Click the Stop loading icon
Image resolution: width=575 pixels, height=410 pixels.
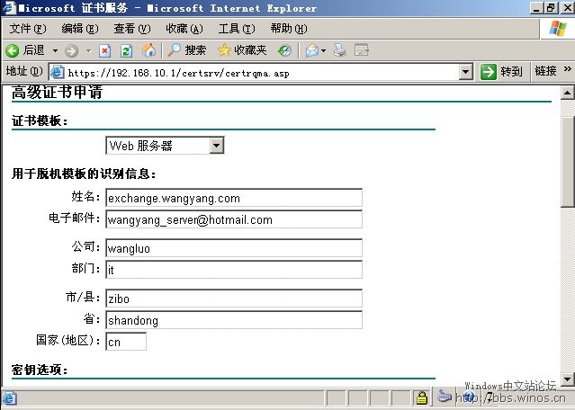click(104, 50)
